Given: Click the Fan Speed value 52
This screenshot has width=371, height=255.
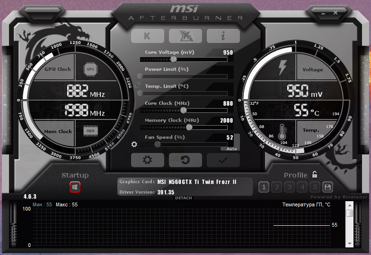Looking at the screenshot, I should point(230,137).
